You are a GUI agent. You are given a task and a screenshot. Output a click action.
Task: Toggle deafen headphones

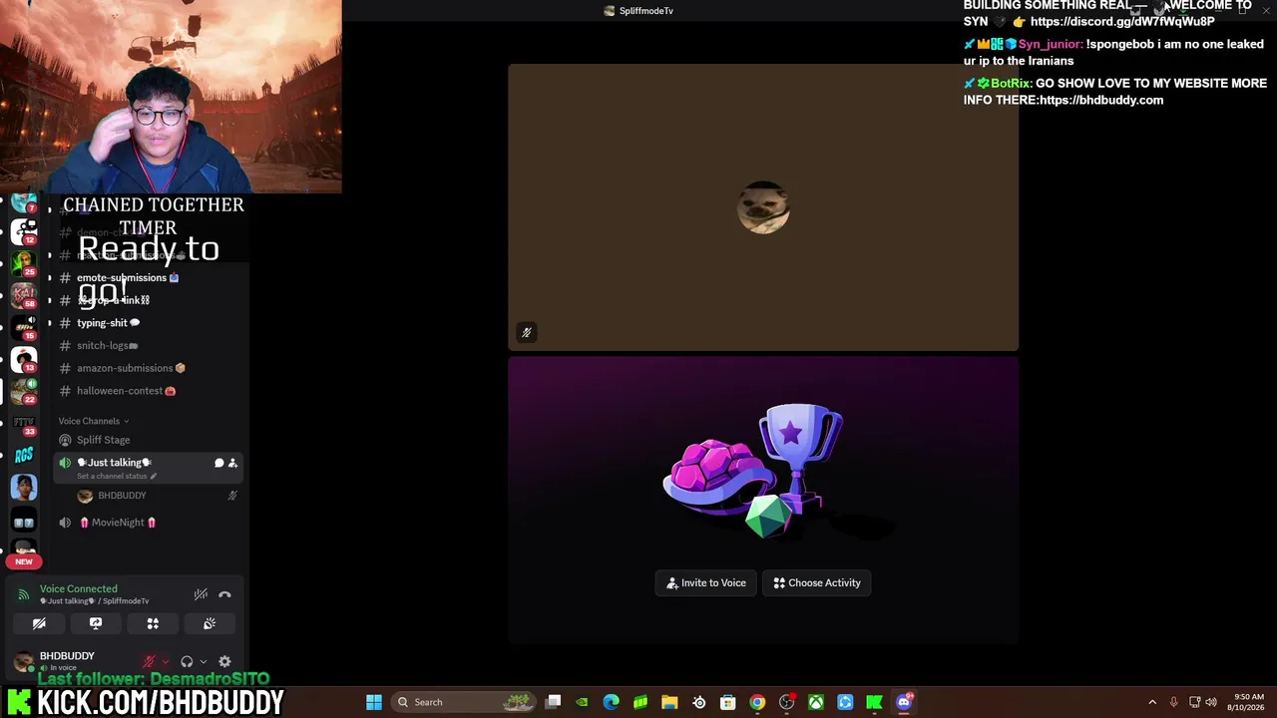pyautogui.click(x=187, y=661)
